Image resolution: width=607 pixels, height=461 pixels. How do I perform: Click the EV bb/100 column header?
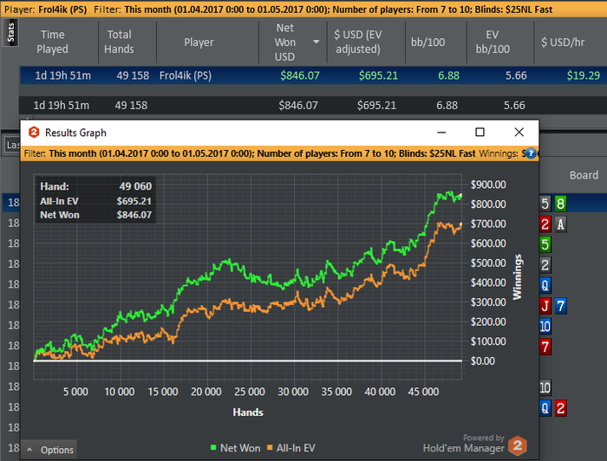(493, 42)
